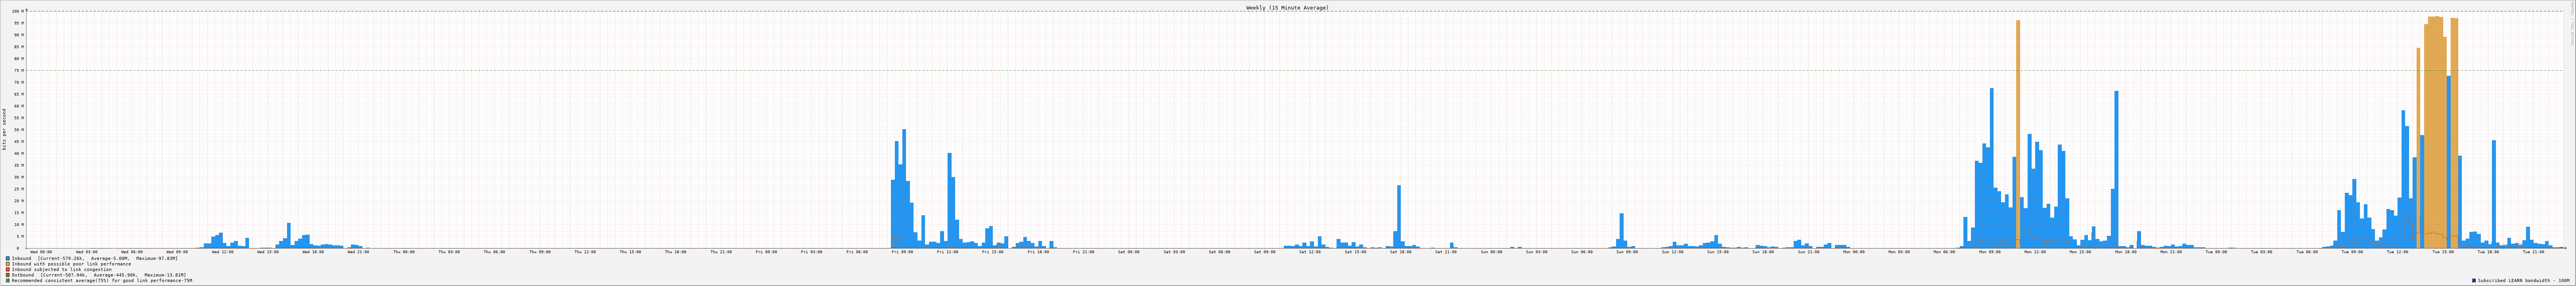Click the Inbound statistics legend text
Viewport: 2576px width, 286px height.
(x=95, y=258)
